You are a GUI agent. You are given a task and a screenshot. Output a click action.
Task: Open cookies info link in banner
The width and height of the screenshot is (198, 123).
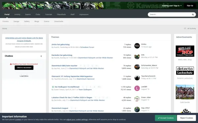click(x=18, y=119)
